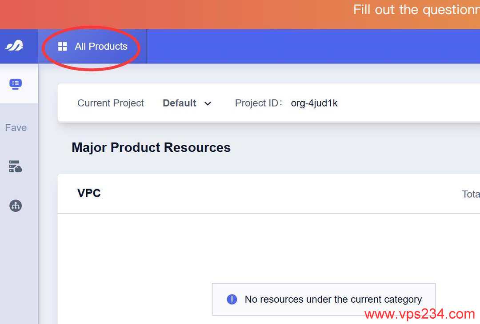Click the project ID value org-4jud1k
The image size is (480, 324).
coord(314,103)
